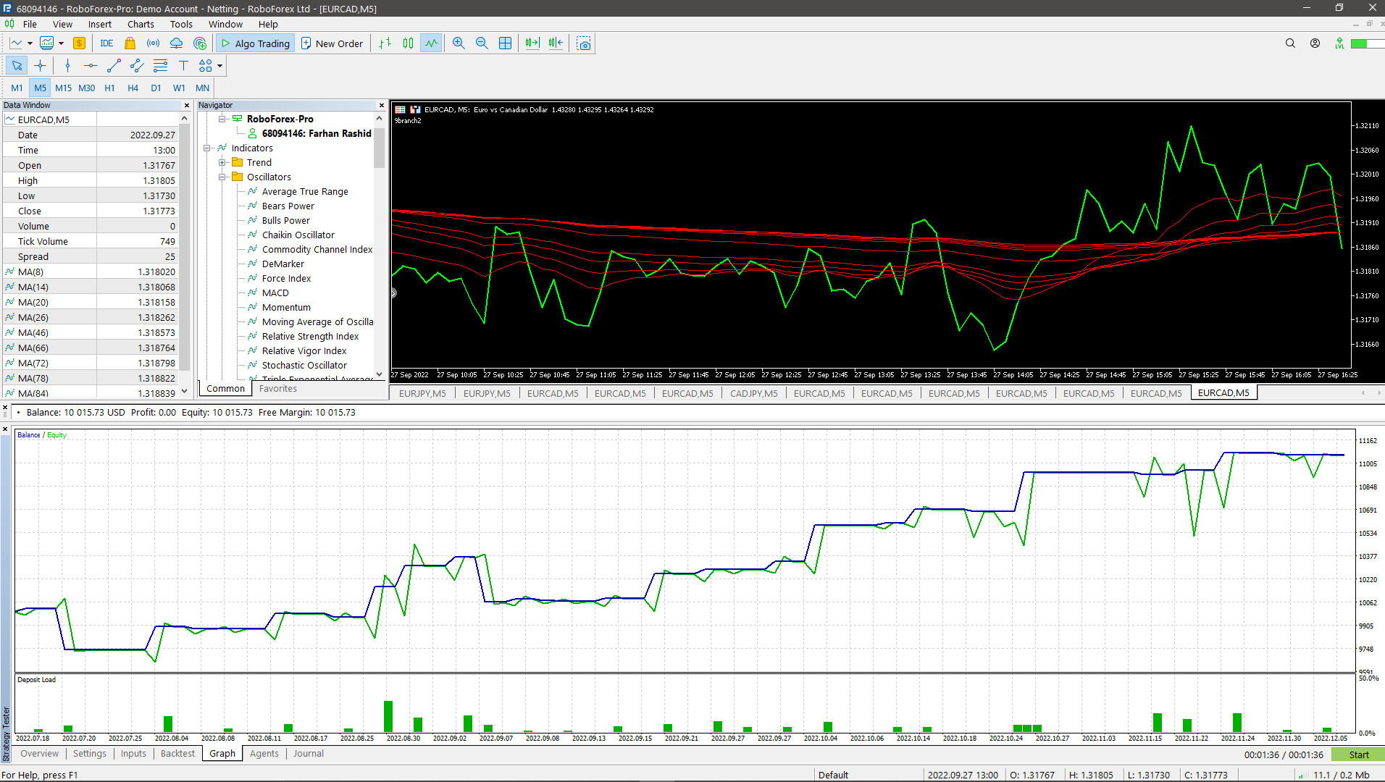Switch to the Backtest tab
The width and height of the screenshot is (1385, 782).
(177, 753)
